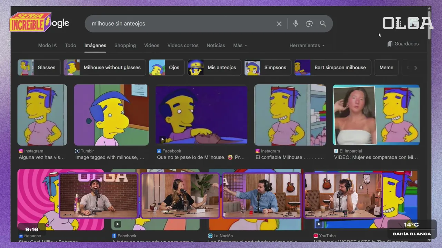
Task: Click the Google logo
Action: [x=60, y=23]
